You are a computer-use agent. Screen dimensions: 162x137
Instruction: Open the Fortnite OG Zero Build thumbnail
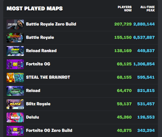[x=15, y=131]
